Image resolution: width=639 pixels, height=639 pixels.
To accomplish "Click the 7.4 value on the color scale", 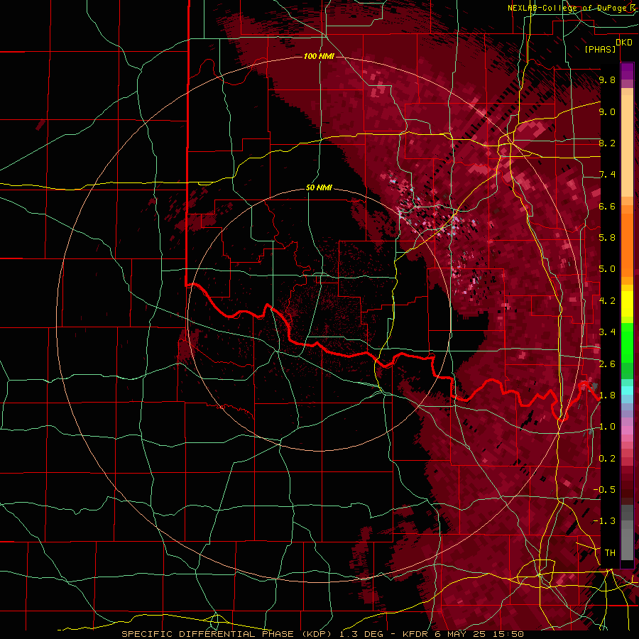I will tap(607, 175).
